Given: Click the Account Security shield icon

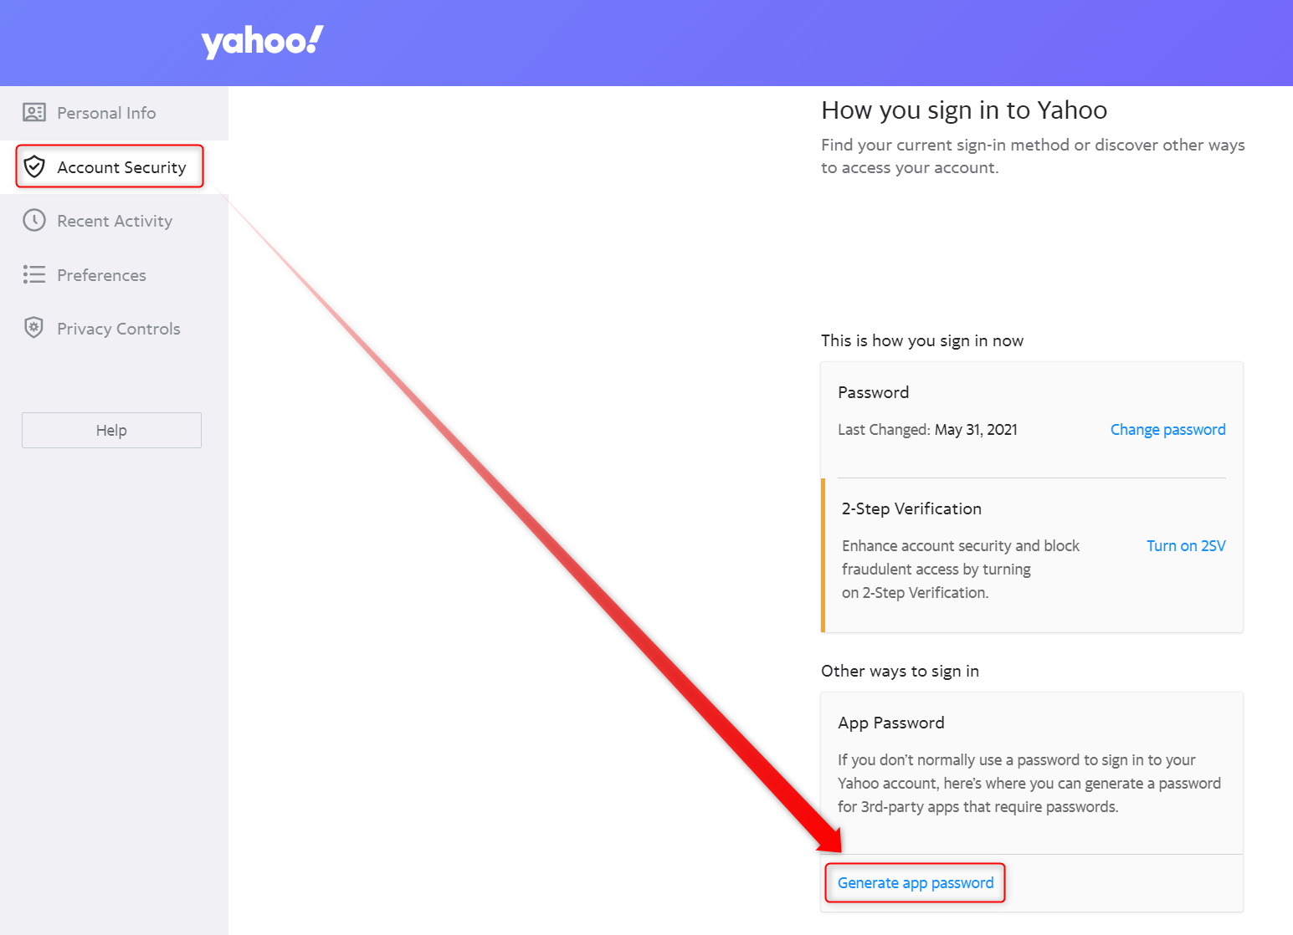Looking at the screenshot, I should coord(34,166).
